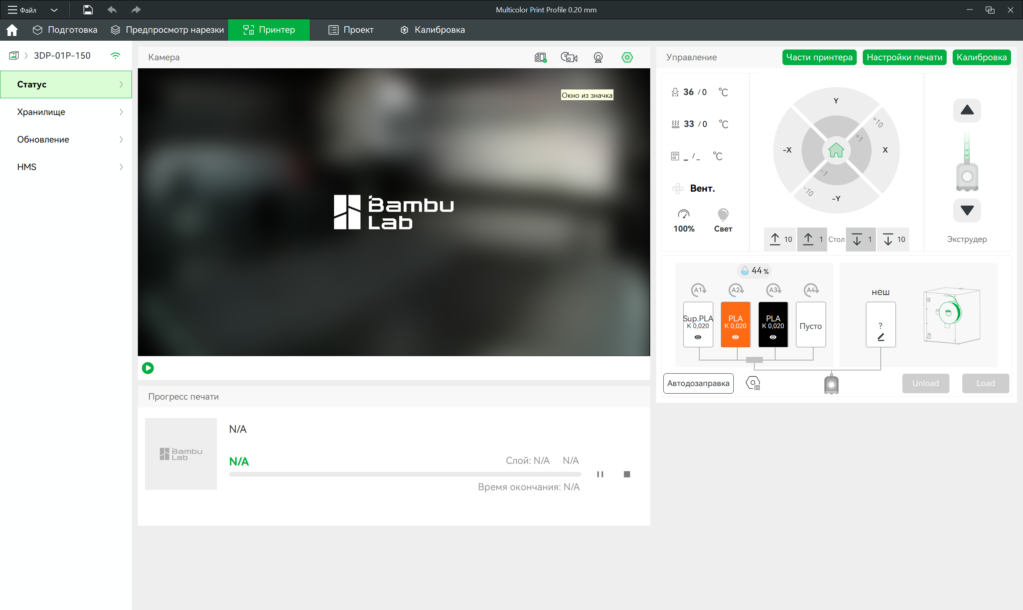Open the Файл menu dropdown arrow
This screenshot has height=610, width=1023.
pos(54,10)
